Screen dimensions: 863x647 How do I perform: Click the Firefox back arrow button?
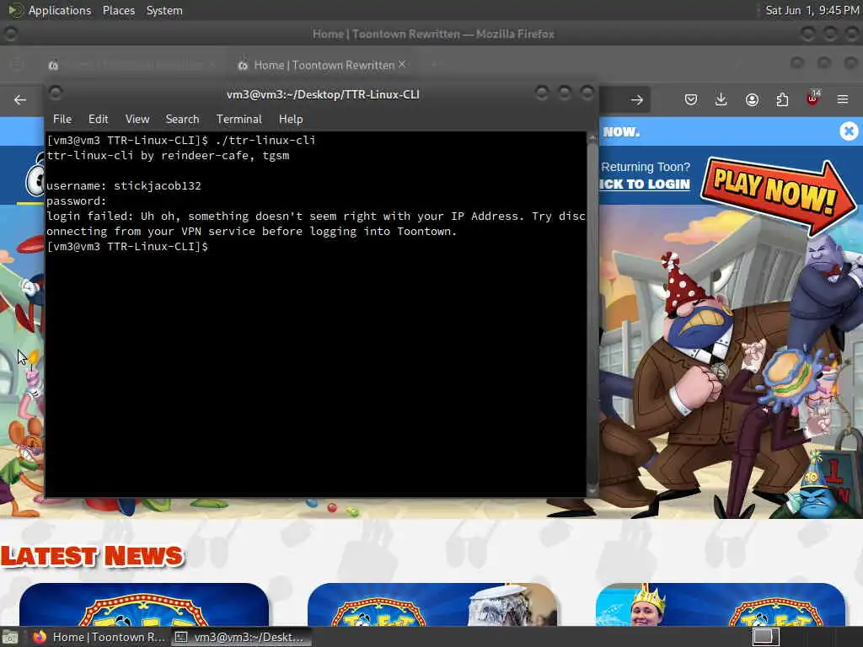click(x=20, y=99)
